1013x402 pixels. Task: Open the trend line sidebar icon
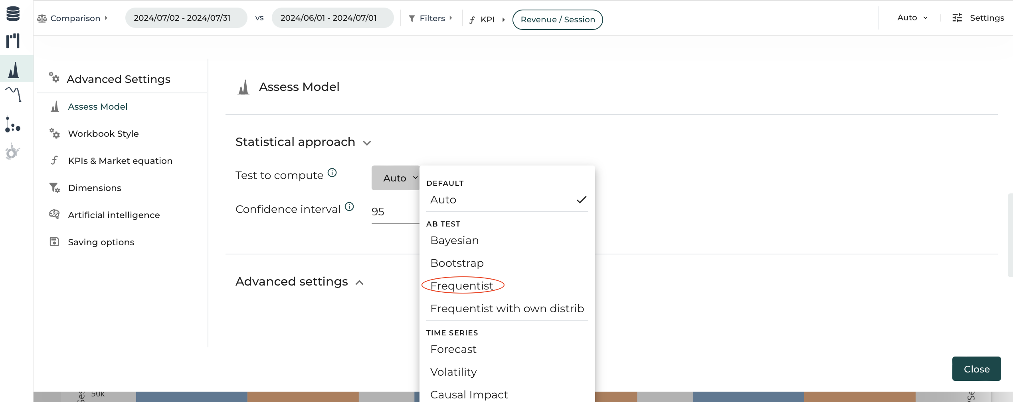[x=13, y=95]
